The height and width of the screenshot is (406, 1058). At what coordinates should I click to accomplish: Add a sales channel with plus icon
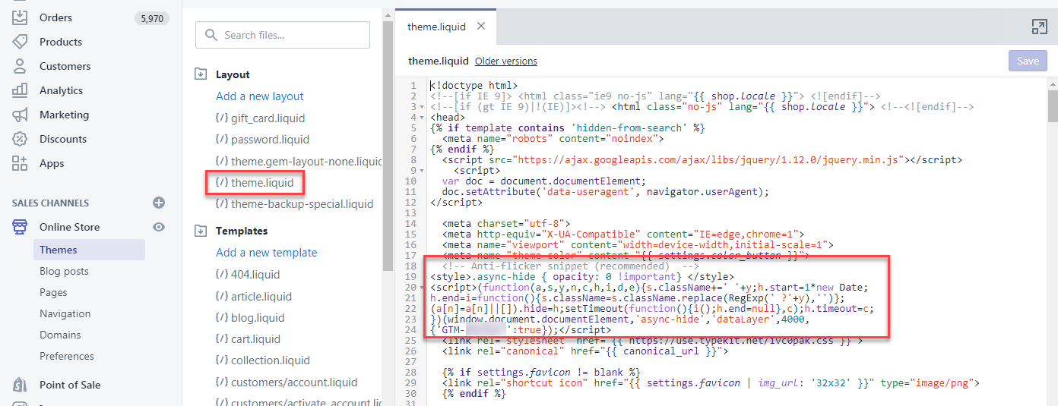[x=159, y=203]
